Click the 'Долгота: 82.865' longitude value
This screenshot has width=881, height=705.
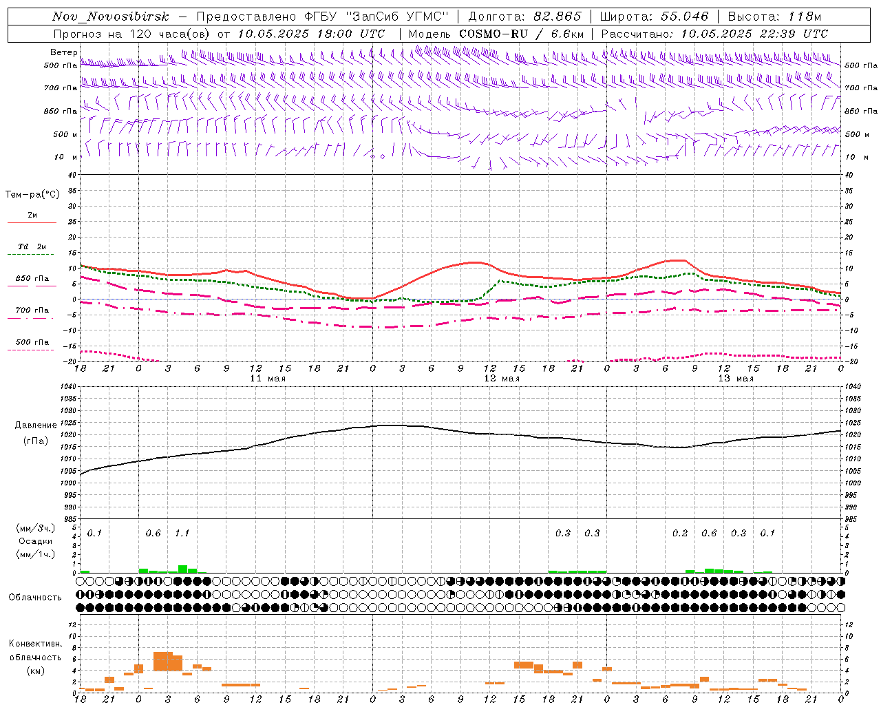tap(524, 17)
